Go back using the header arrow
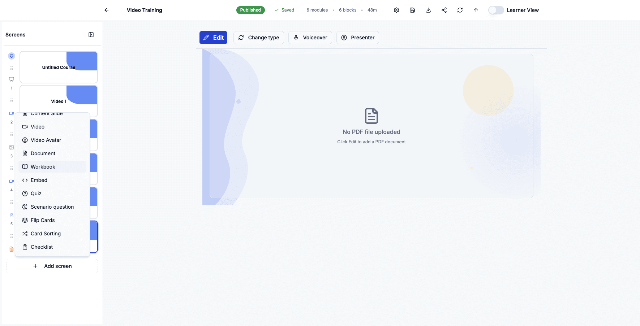The width and height of the screenshot is (640, 326). 107,10
